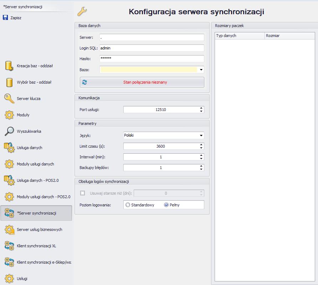
Task: Decrease Port usługi value
Action: [201, 111]
